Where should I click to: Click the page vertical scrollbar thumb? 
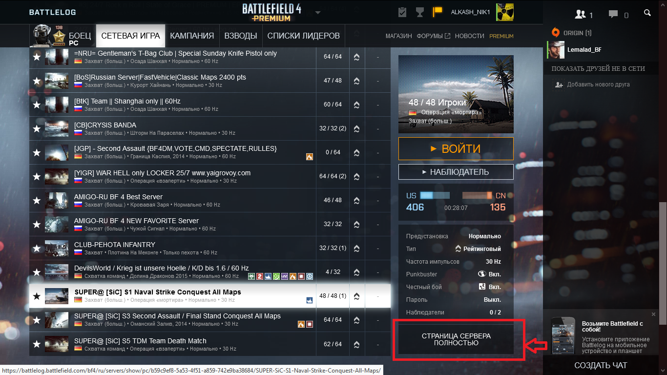click(x=662, y=264)
